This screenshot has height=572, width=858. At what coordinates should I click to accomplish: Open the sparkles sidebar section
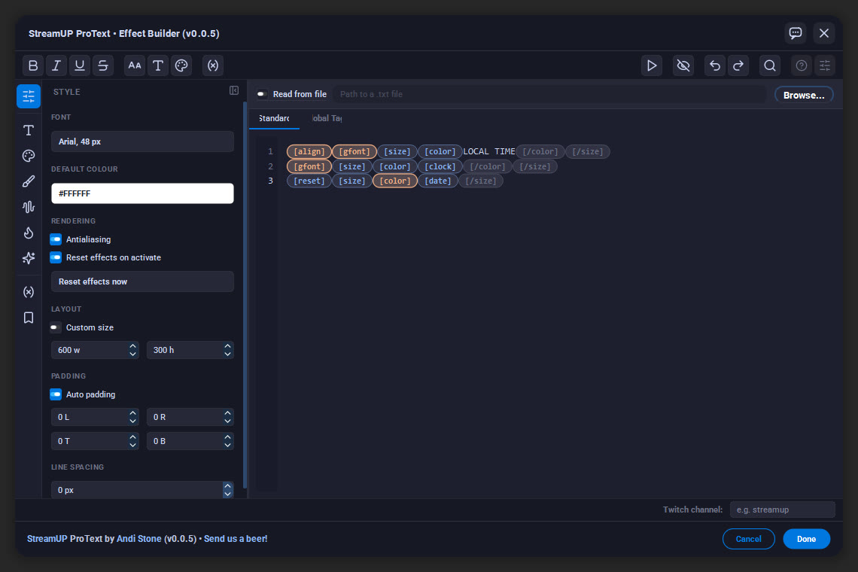tap(29, 258)
